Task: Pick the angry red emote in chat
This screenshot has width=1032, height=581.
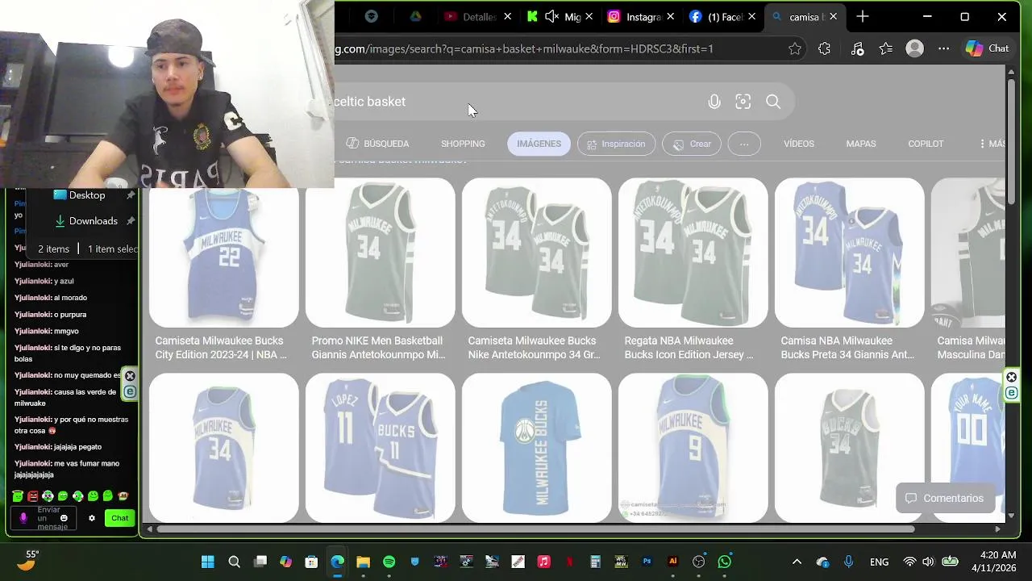Action: click(33, 496)
